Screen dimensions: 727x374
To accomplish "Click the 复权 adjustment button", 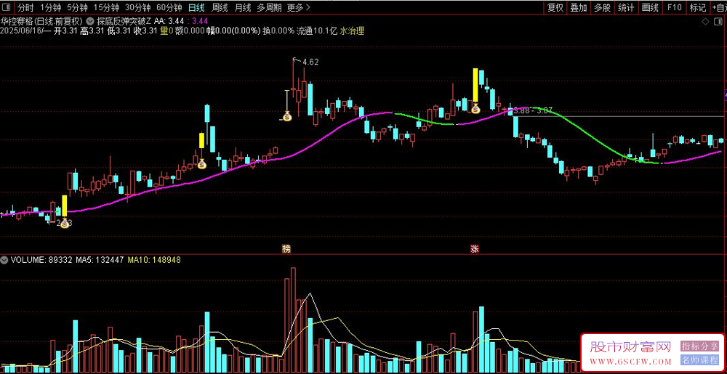I will coord(555,7).
